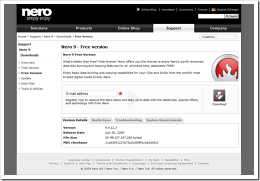Open Overview in the sidebar

pyautogui.click(x=28, y=62)
